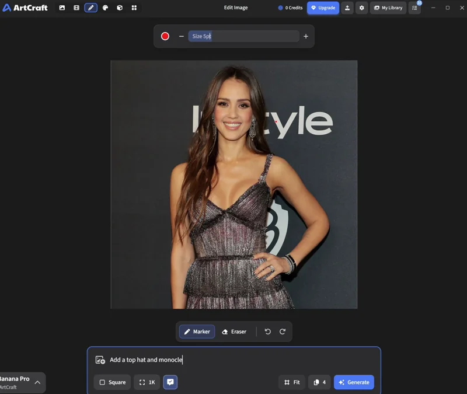Open the task queue list icon
Screen dimensions: 467x394
pos(414,8)
